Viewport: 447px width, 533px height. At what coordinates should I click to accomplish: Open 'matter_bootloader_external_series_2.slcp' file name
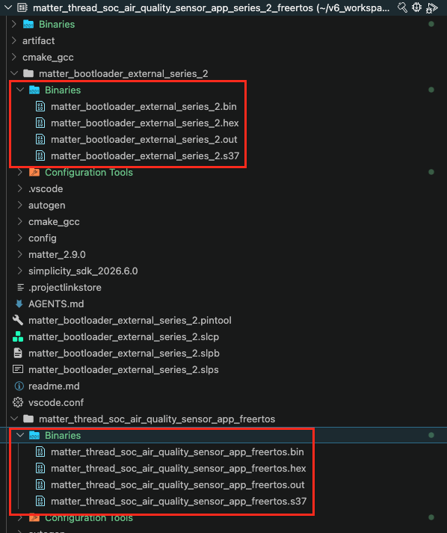coord(123,337)
